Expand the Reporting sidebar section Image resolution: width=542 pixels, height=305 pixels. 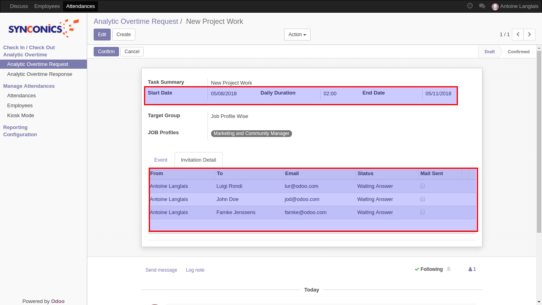15,127
